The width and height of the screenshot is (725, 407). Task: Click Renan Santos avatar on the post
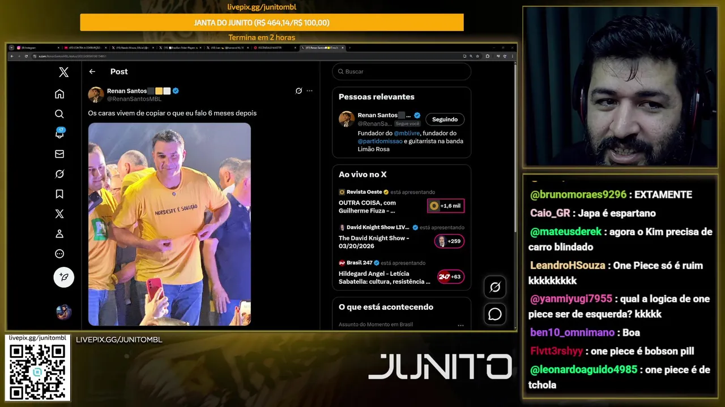pos(96,94)
